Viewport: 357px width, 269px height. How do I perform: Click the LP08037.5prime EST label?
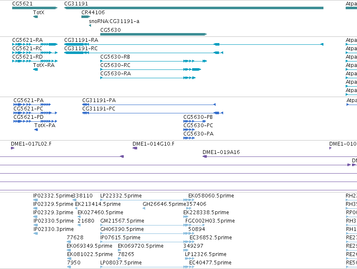pos(121,263)
